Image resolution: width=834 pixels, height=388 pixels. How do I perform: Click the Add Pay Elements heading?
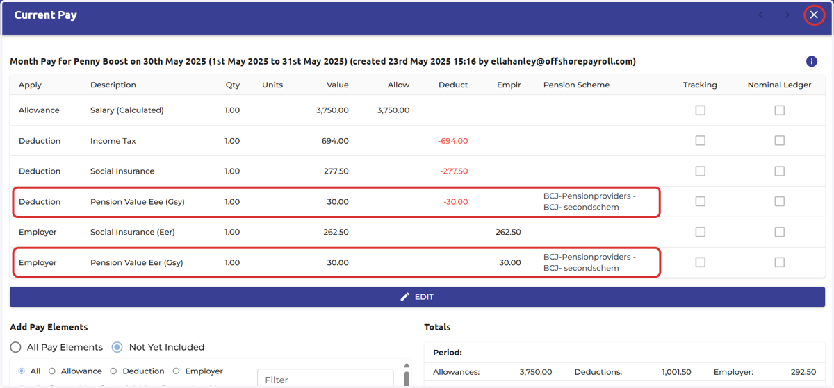click(x=49, y=327)
